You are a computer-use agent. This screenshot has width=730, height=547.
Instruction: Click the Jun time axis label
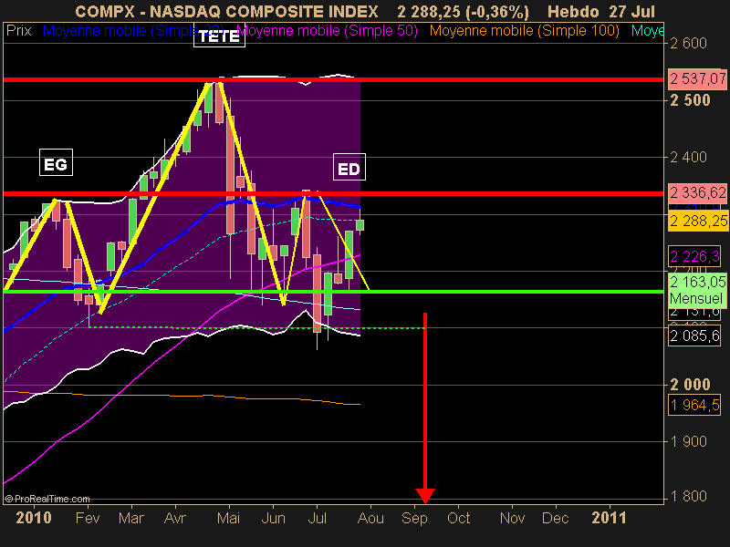click(x=273, y=518)
